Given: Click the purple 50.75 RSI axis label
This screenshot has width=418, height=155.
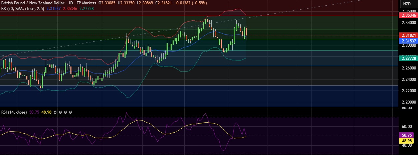Looking at the screenshot, I should tap(406, 135).
